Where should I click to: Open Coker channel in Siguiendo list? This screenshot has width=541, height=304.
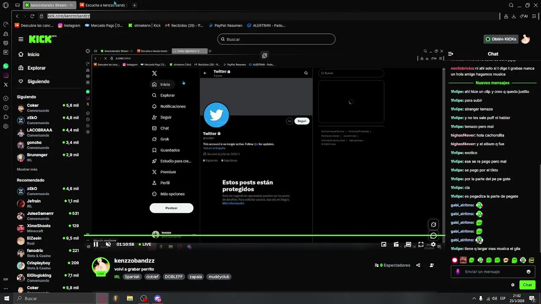coord(48,108)
